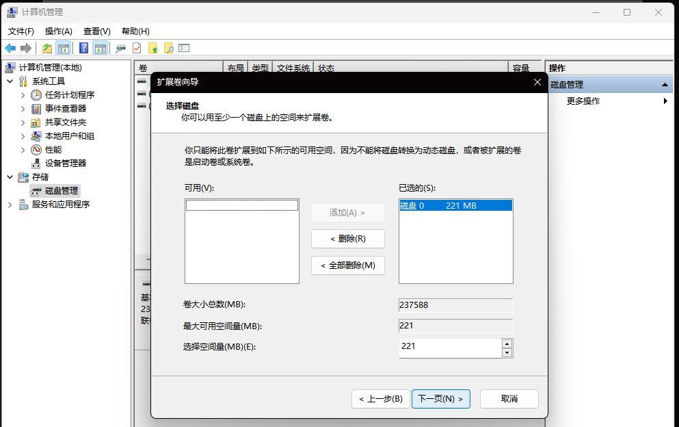Select 存储 tree node
This screenshot has height=427, width=679.
pos(40,177)
